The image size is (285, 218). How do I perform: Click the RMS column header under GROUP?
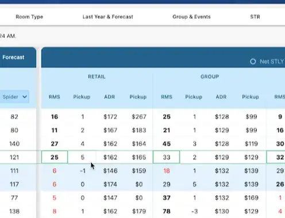(167, 97)
